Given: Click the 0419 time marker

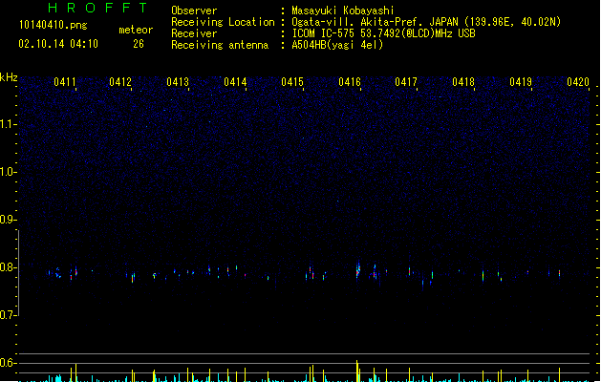Looking at the screenshot, I should click(521, 82).
